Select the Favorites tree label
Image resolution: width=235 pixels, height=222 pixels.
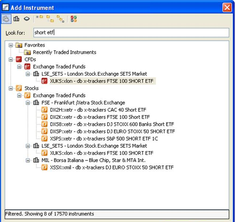(35, 45)
